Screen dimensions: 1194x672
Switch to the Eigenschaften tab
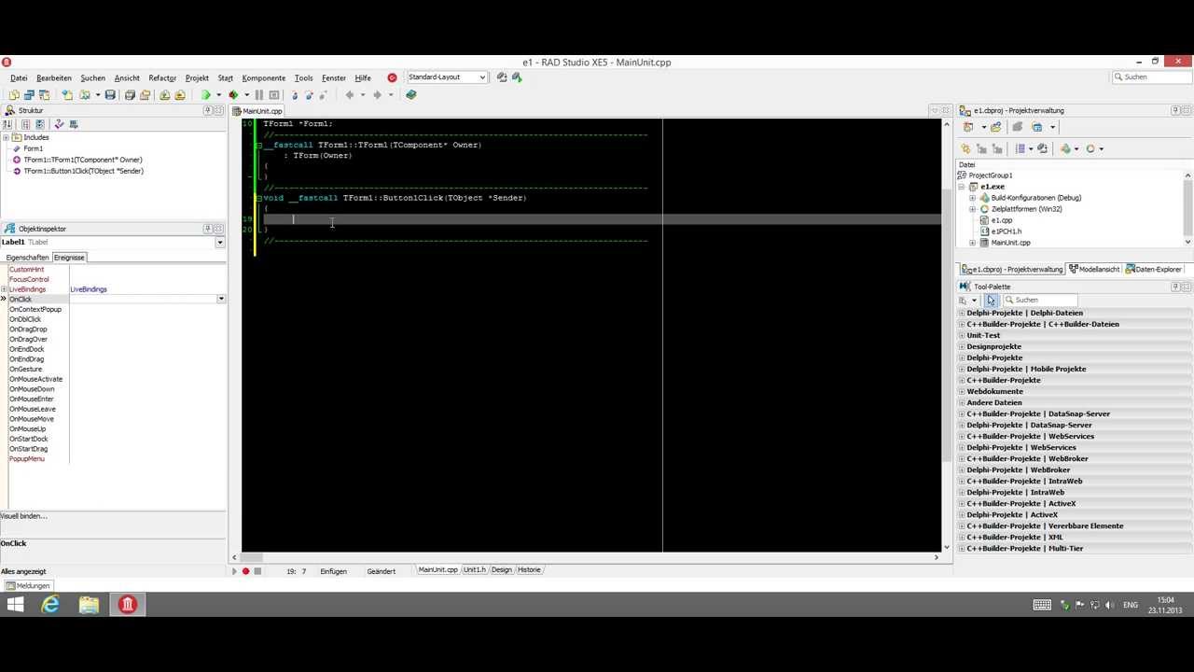point(27,258)
